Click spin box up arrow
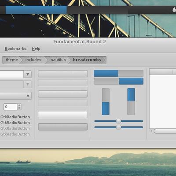This screenshot has height=176, width=176. 19,105
